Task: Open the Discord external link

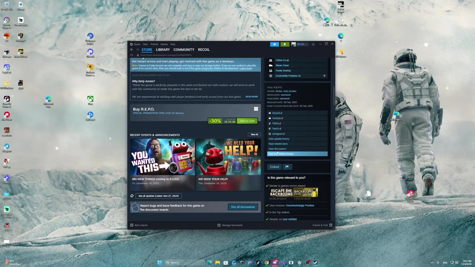Action: point(277,113)
